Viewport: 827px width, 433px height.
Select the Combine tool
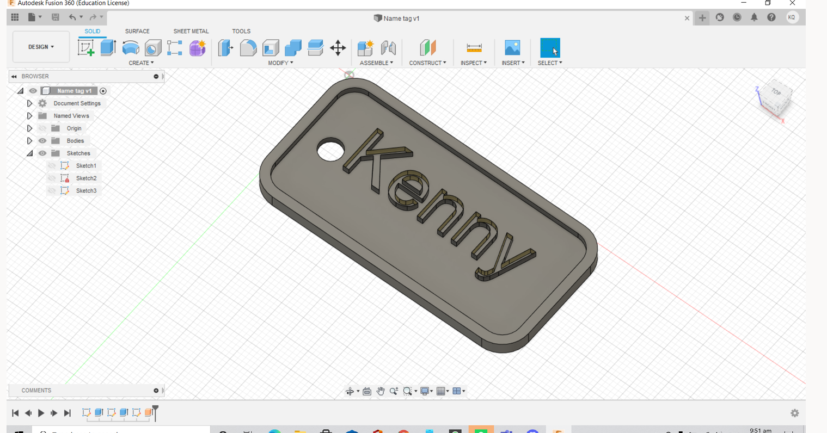(x=293, y=48)
